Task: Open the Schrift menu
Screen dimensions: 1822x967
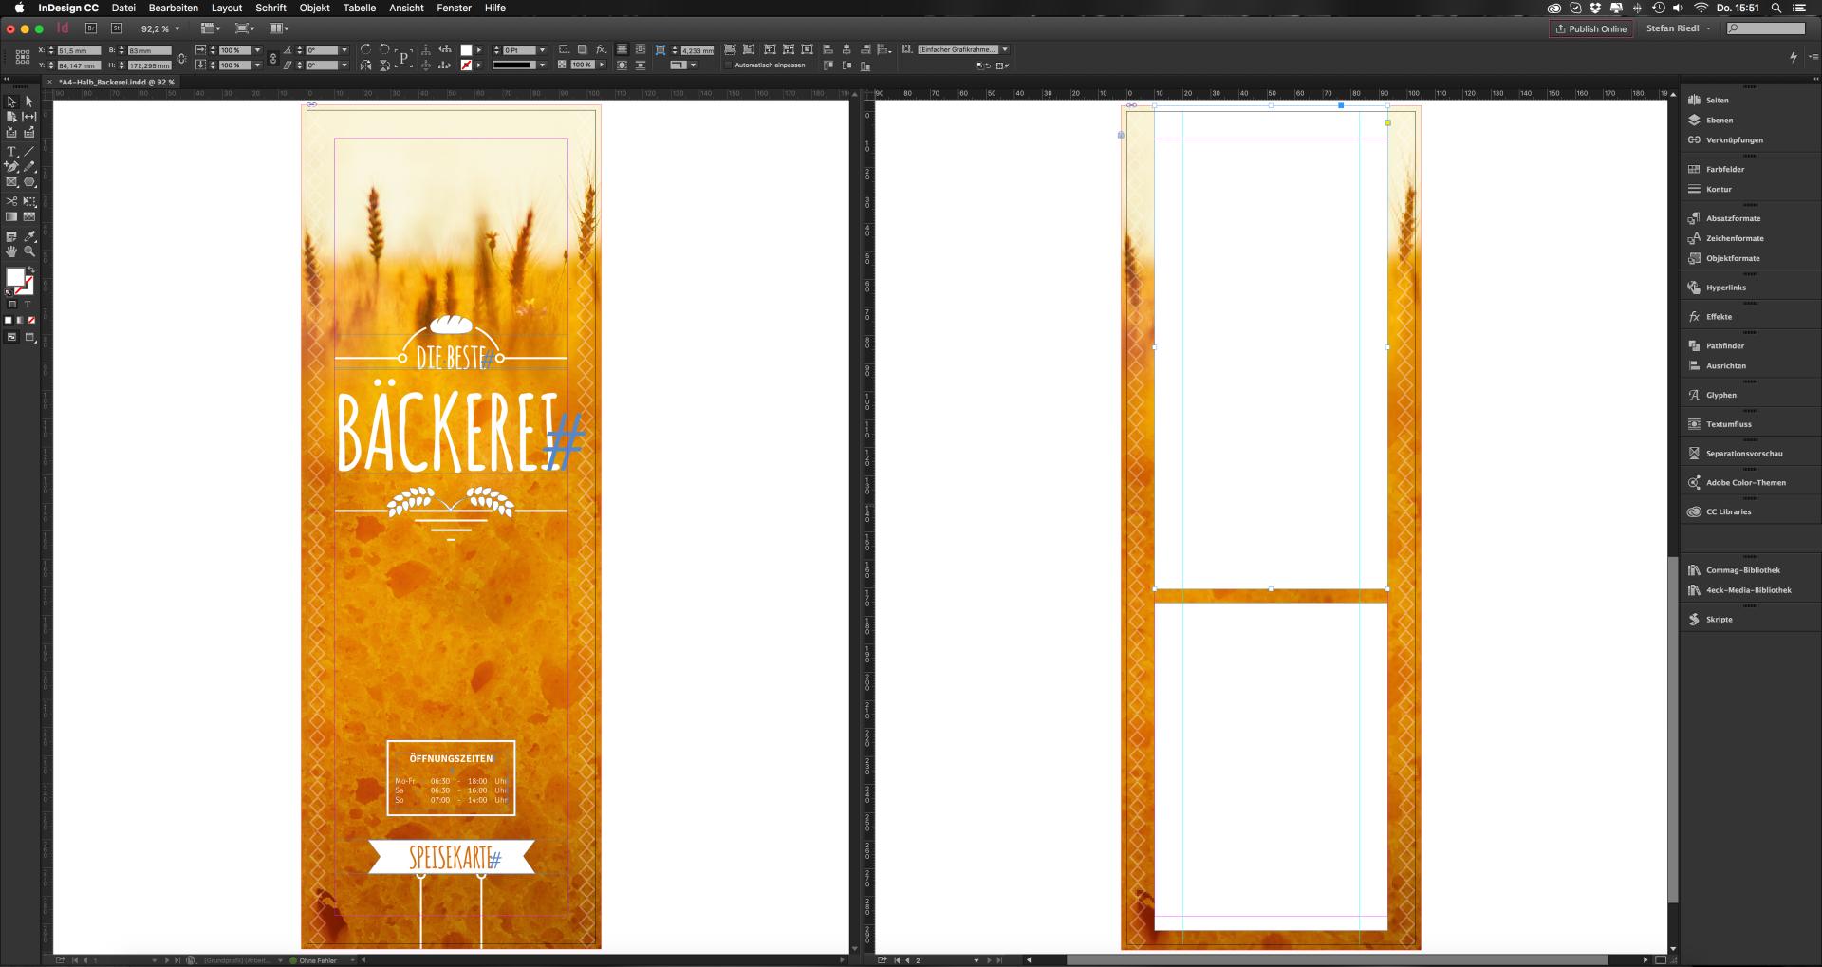Action: [270, 8]
